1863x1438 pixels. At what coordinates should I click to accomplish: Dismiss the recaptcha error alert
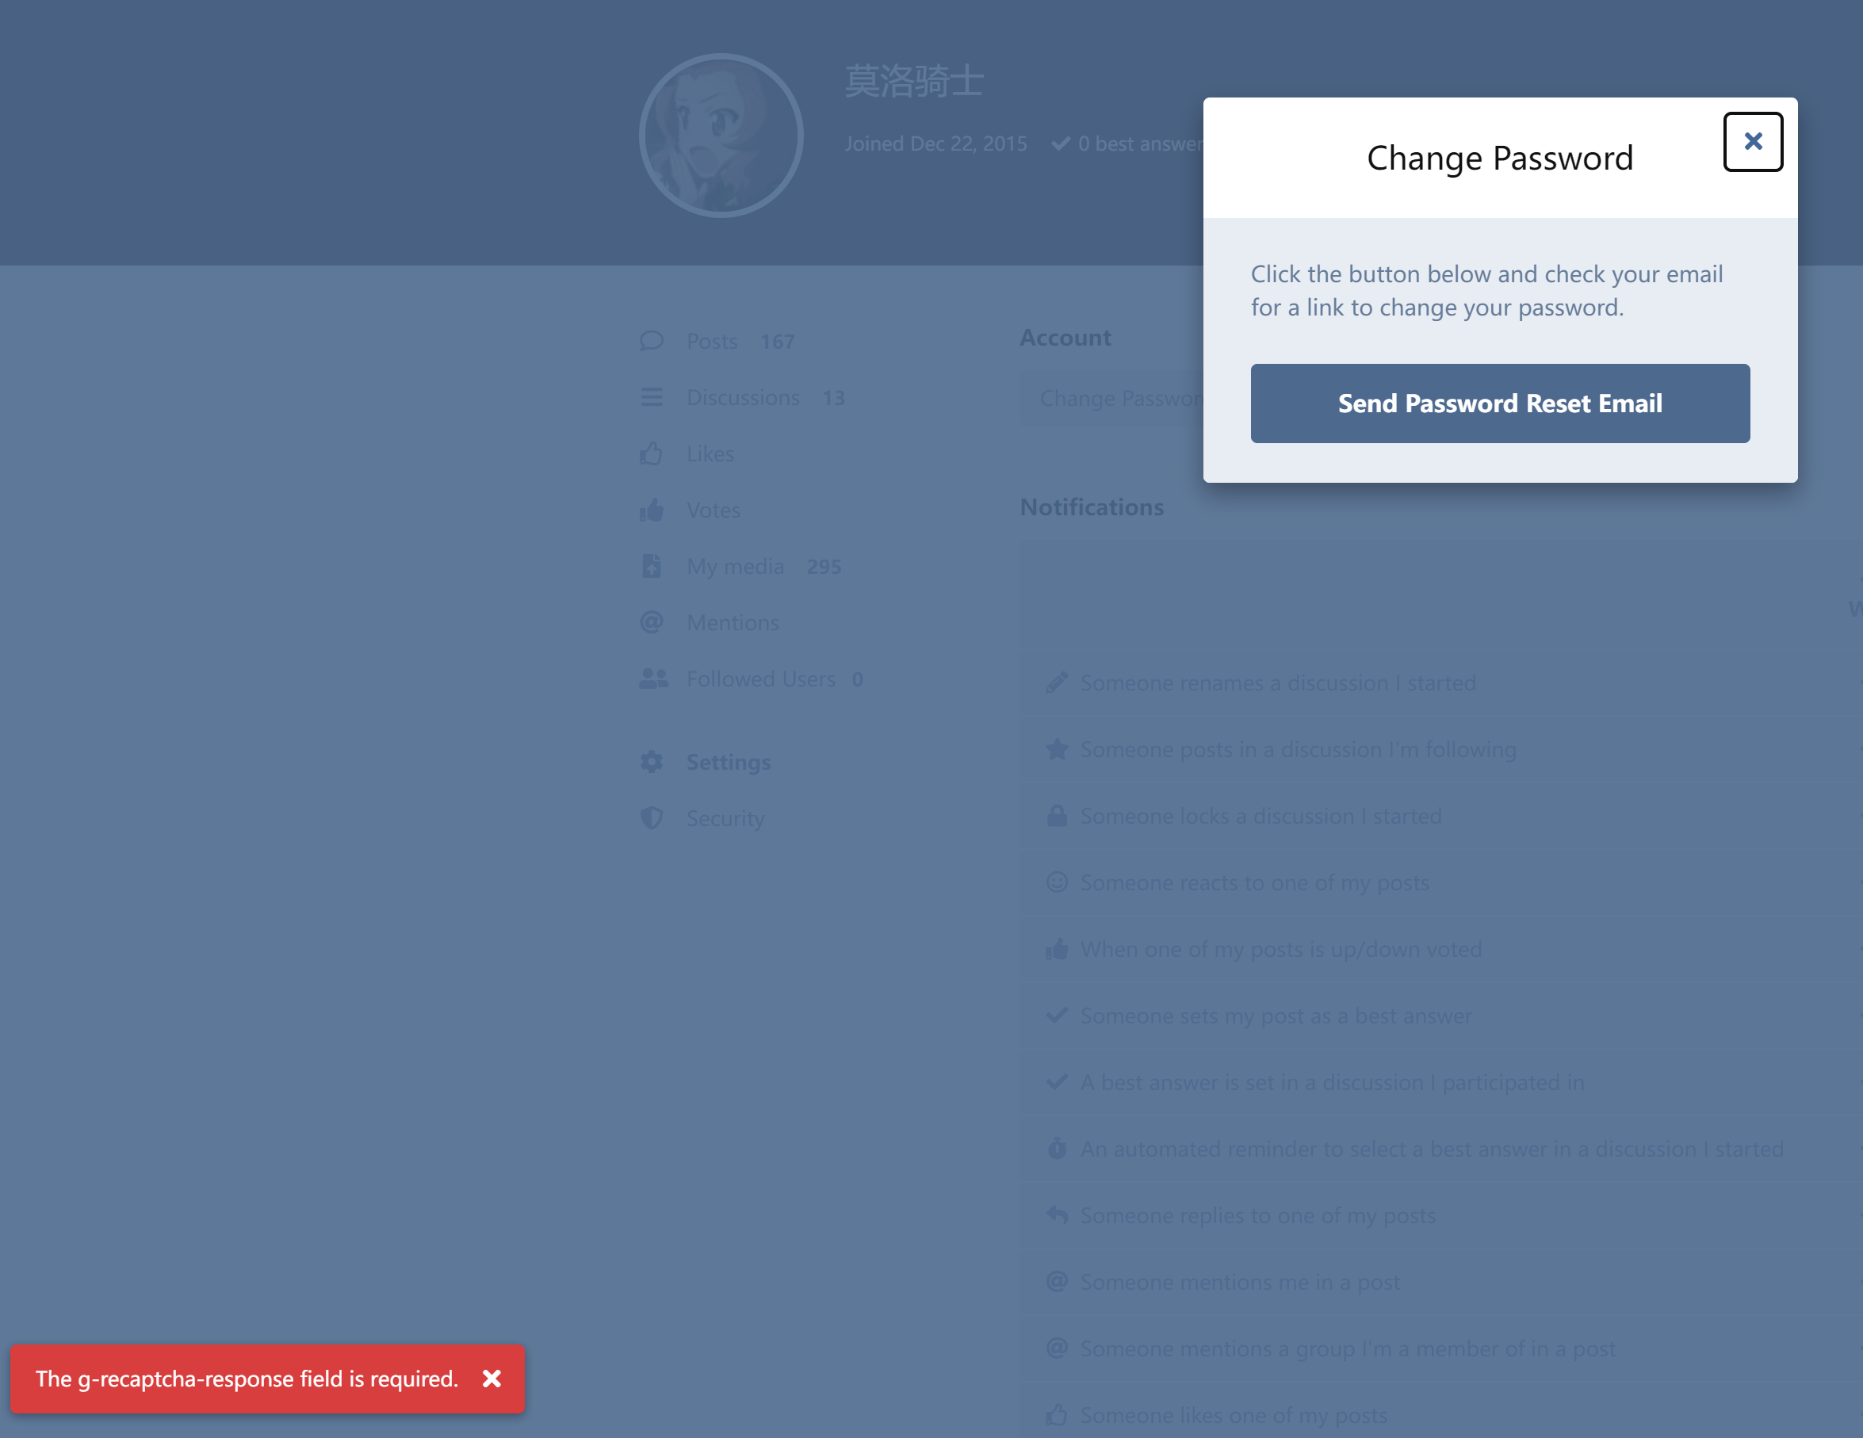pyautogui.click(x=492, y=1379)
